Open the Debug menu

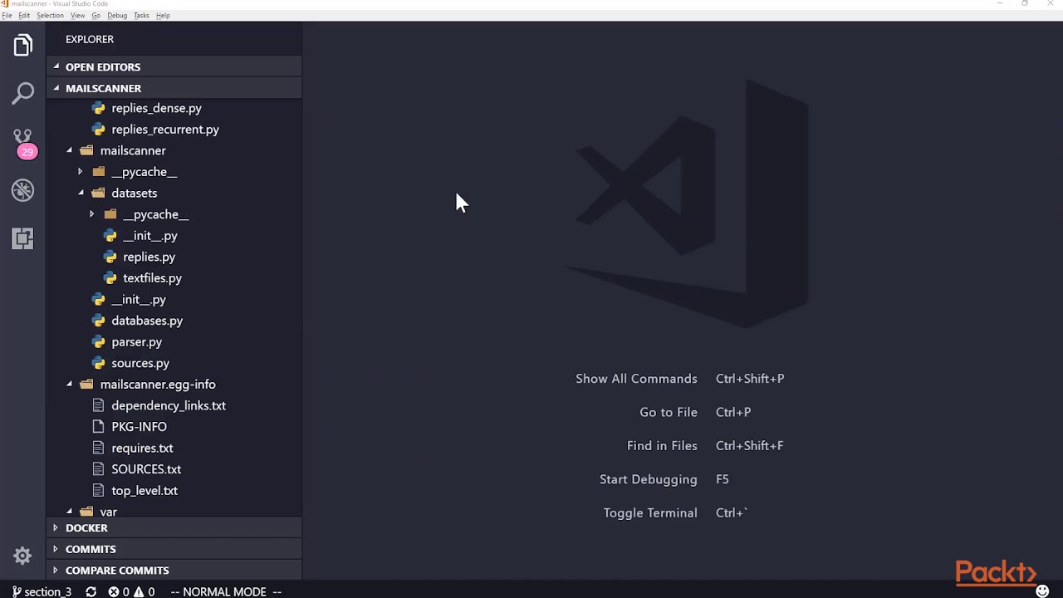(117, 15)
